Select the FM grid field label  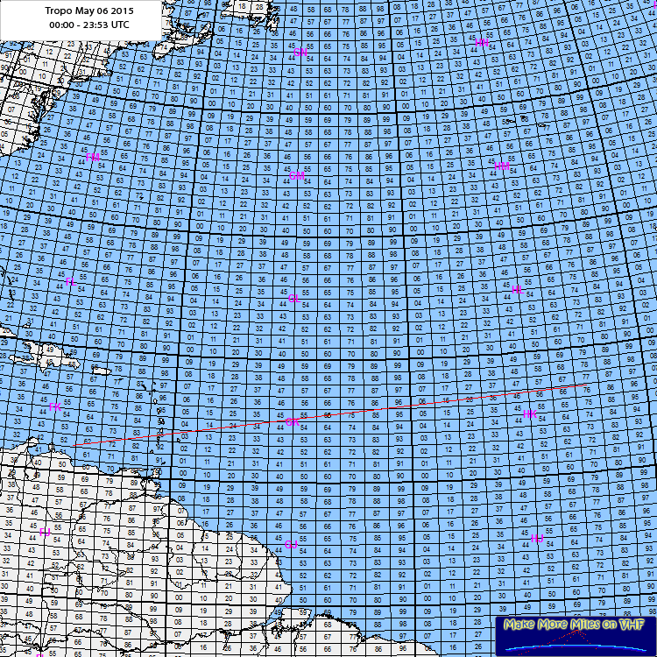95,157
